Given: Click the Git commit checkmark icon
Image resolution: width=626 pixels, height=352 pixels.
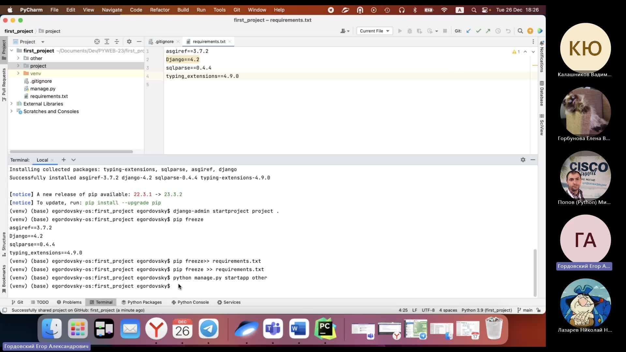Looking at the screenshot, I should (x=478, y=31).
